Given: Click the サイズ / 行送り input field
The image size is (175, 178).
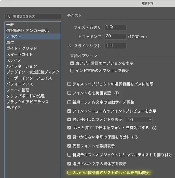Looking at the screenshot, I should click(x=115, y=27).
